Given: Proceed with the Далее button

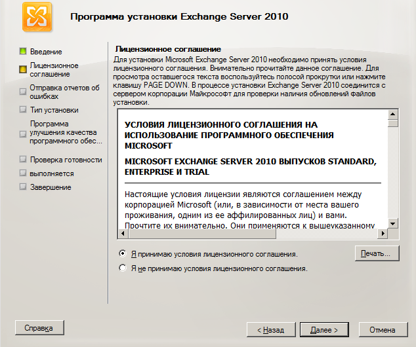Looking at the screenshot, I should tap(324, 330).
